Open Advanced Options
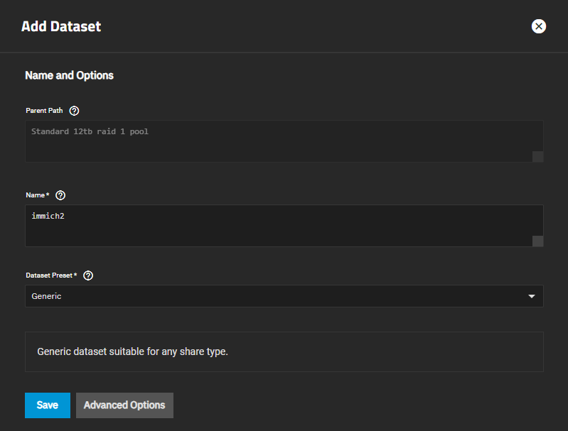Image resolution: width=568 pixels, height=431 pixels. (124, 405)
